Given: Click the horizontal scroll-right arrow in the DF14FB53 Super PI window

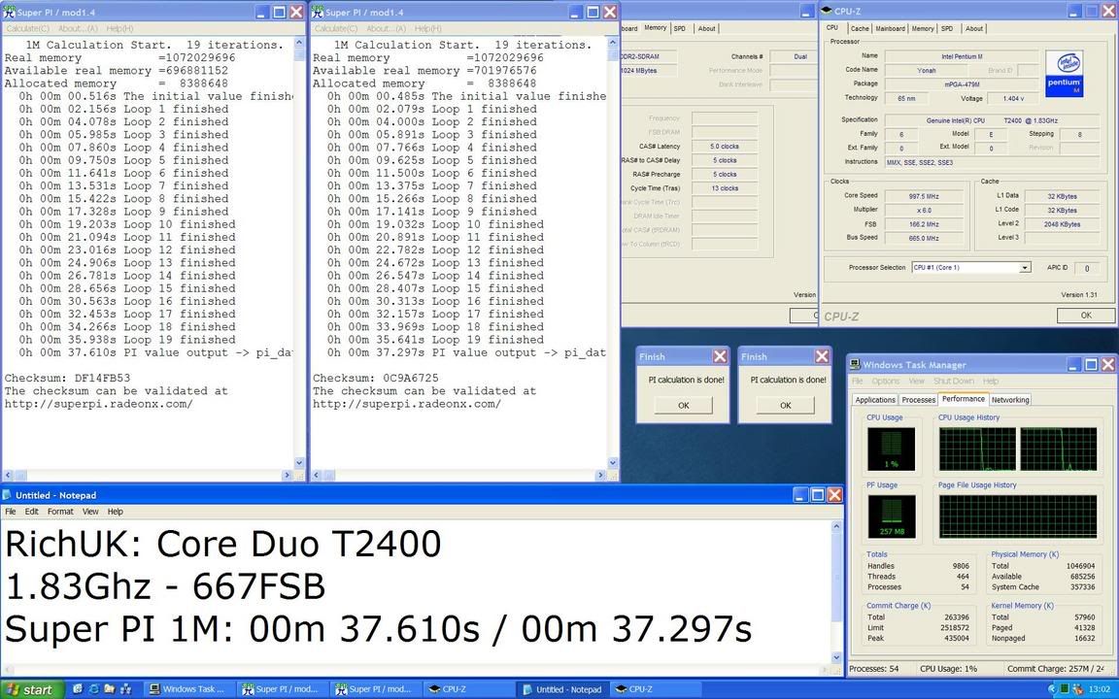Looking at the screenshot, I should [x=287, y=475].
